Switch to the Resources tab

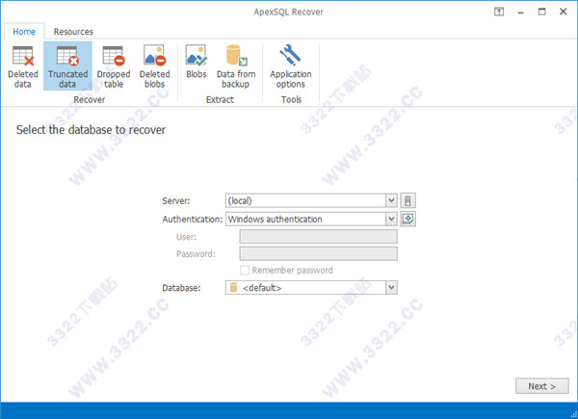(x=73, y=32)
